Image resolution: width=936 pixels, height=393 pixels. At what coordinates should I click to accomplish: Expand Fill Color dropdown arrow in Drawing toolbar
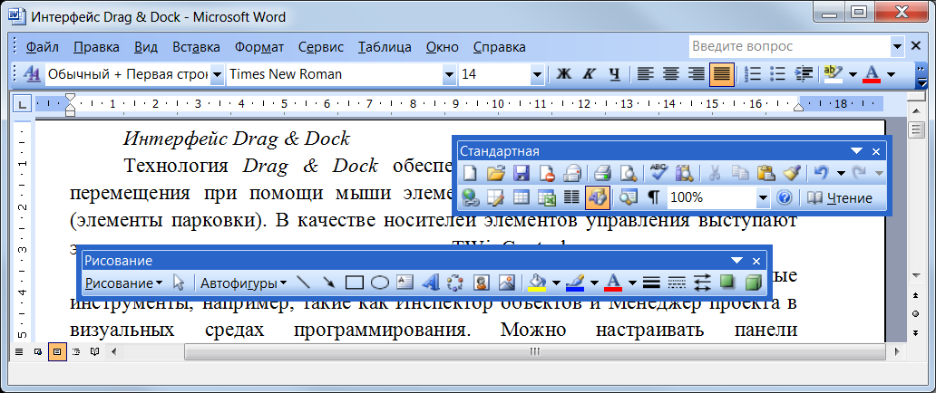(556, 283)
